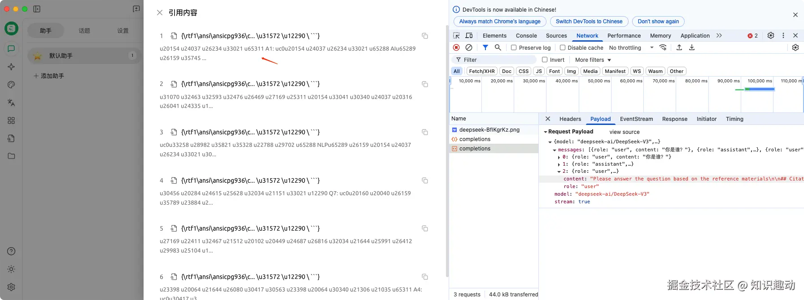Switch to the Sources tab

coord(556,35)
